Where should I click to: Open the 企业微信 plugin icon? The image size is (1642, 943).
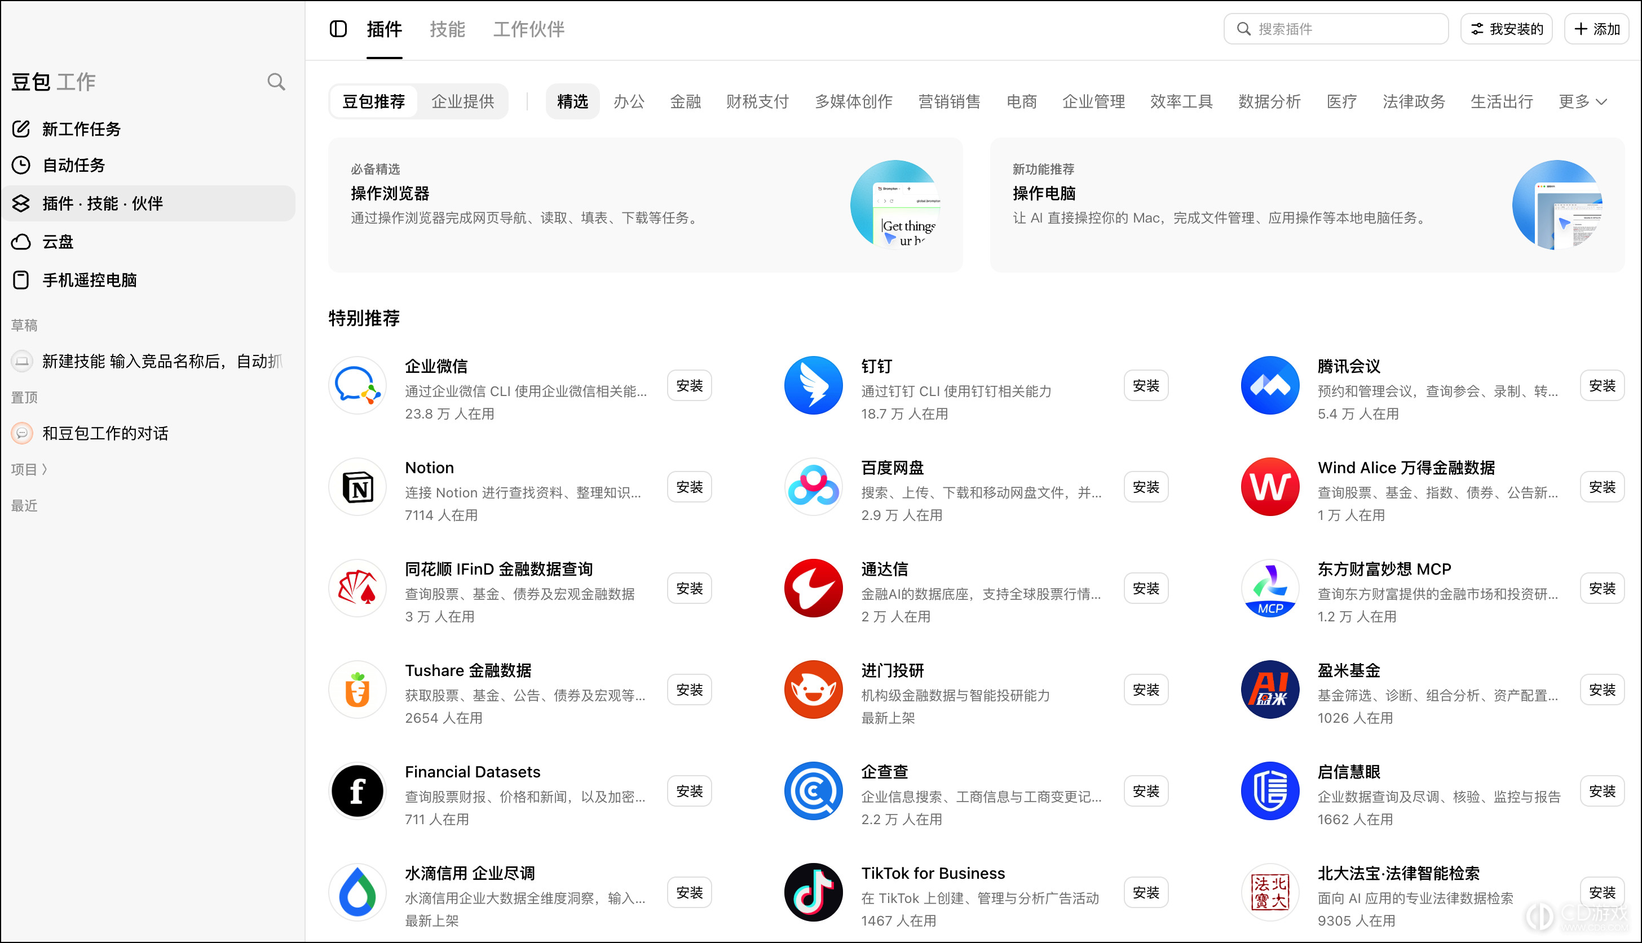pos(357,385)
